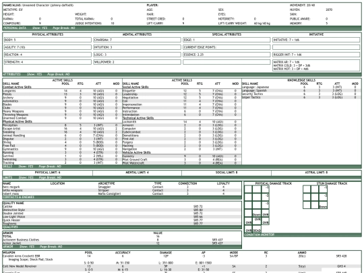Check the DEAD box on Physical Damage Track
364x273 pixels.
pos(257,229)
